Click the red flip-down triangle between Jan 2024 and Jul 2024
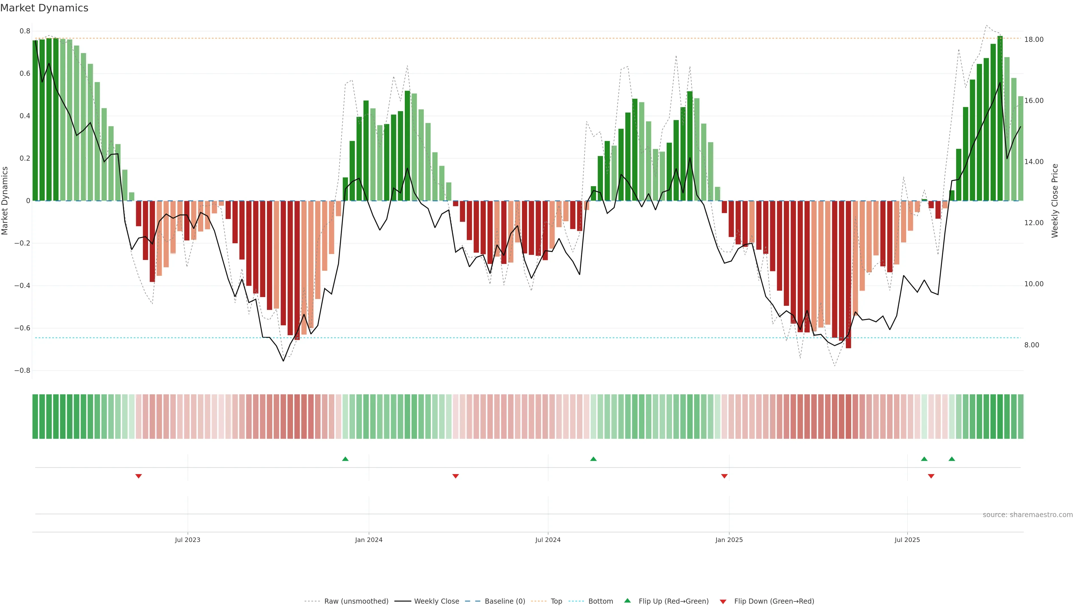1087x611 pixels. point(455,476)
